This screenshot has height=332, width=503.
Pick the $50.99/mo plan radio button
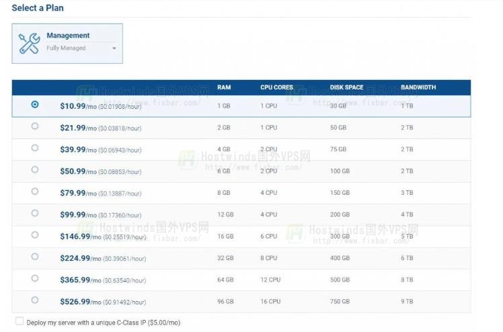(x=35, y=170)
